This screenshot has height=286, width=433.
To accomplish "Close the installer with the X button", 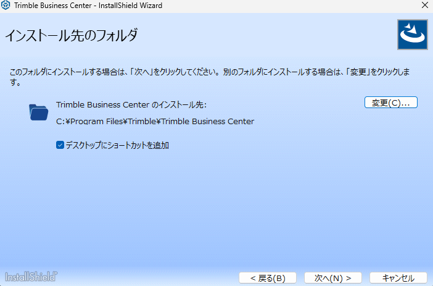I will (x=422, y=6).
